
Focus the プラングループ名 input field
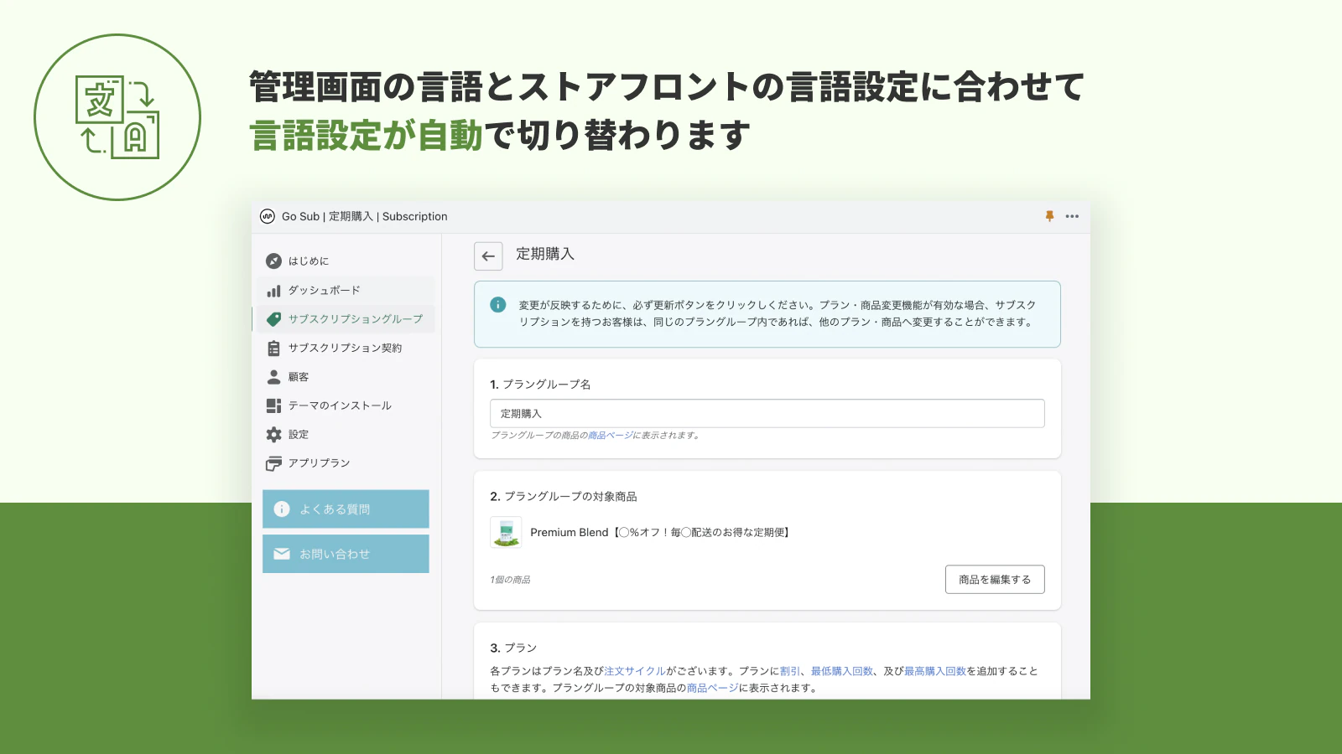(767, 414)
